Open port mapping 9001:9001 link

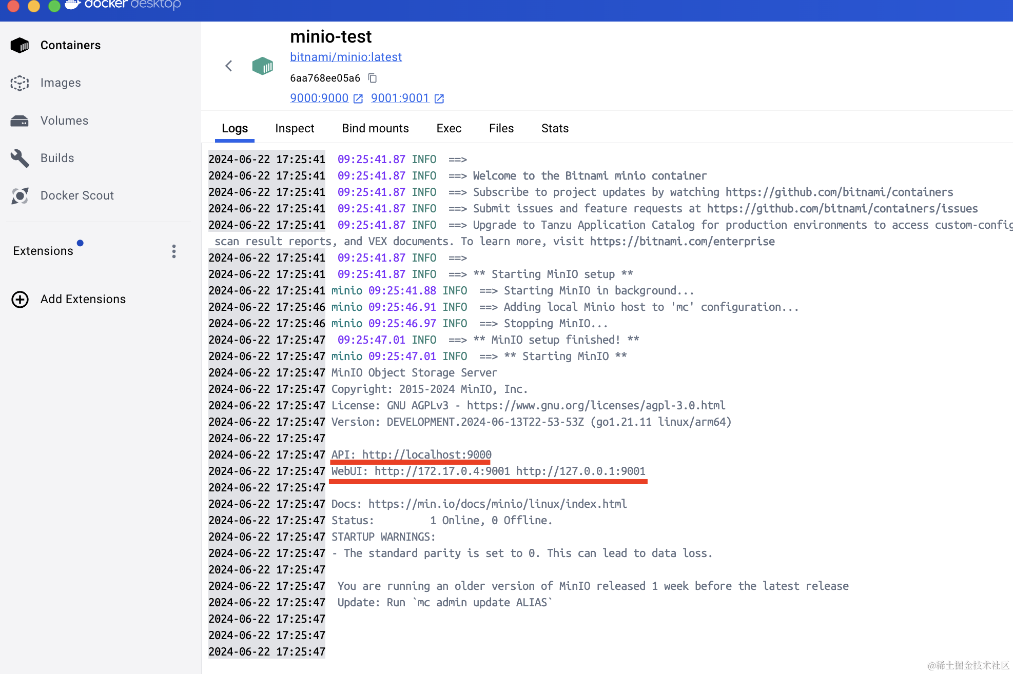(x=400, y=98)
